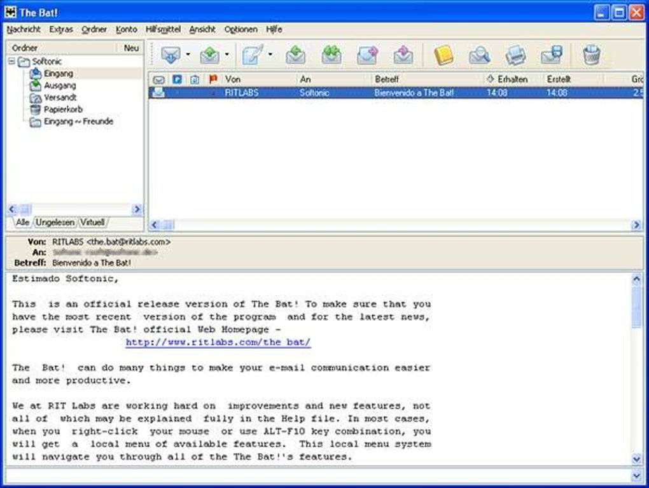649x488 pixels.
Task: Click the Create new message pencil icon
Action: click(253, 55)
